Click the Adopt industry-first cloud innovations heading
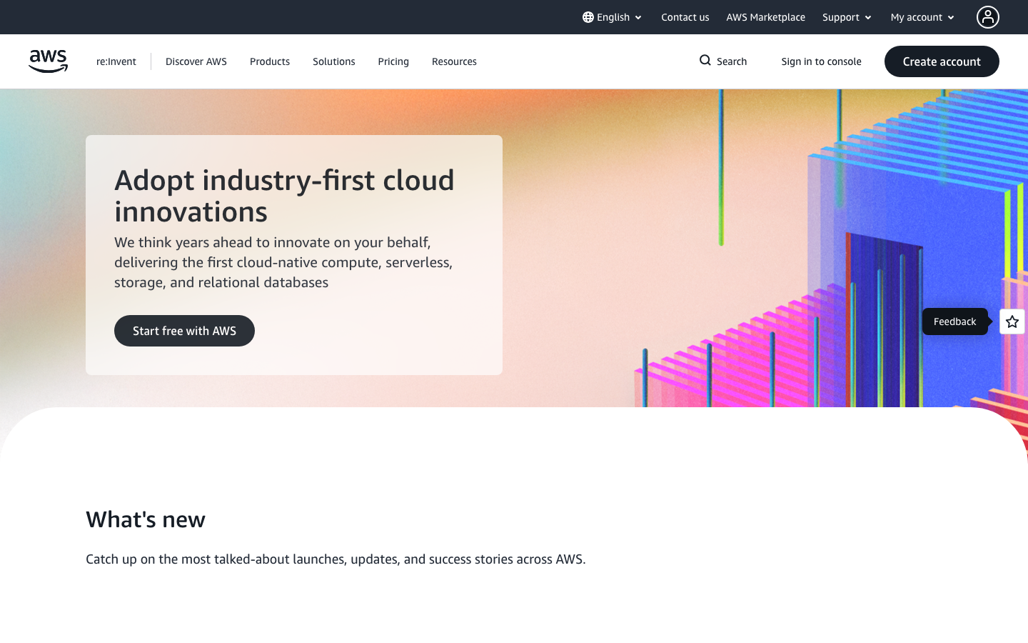 point(284,196)
